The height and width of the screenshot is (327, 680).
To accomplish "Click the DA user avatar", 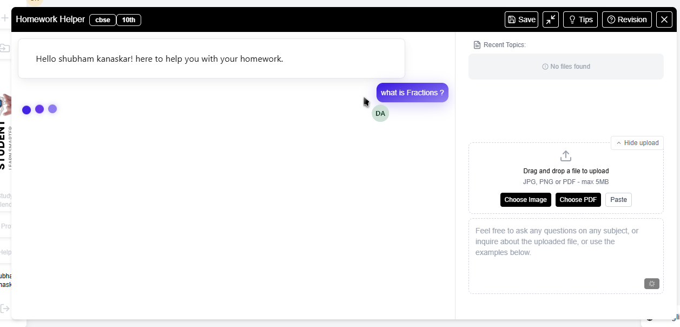I will 380,113.
